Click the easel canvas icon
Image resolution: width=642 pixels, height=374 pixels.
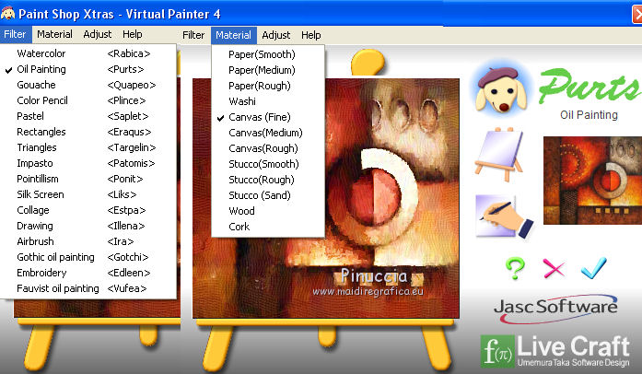click(x=499, y=155)
